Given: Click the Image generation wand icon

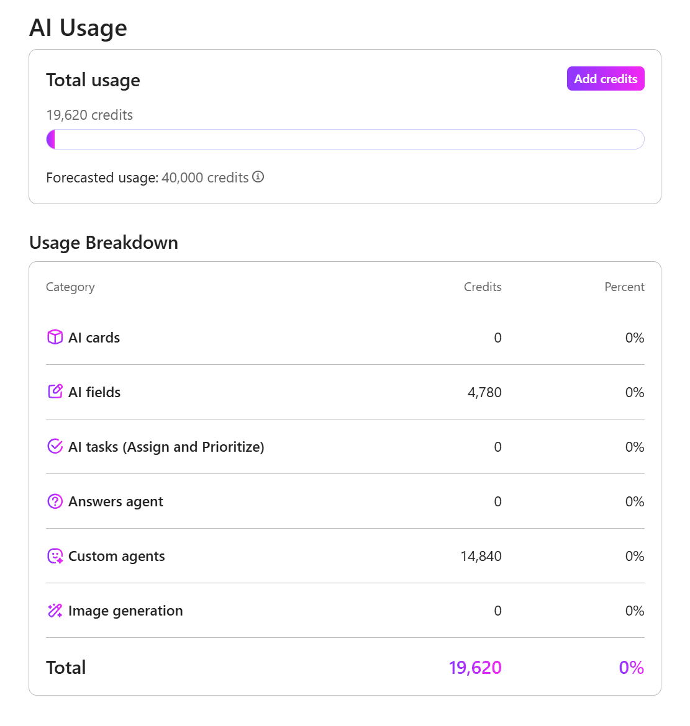Looking at the screenshot, I should [55, 611].
